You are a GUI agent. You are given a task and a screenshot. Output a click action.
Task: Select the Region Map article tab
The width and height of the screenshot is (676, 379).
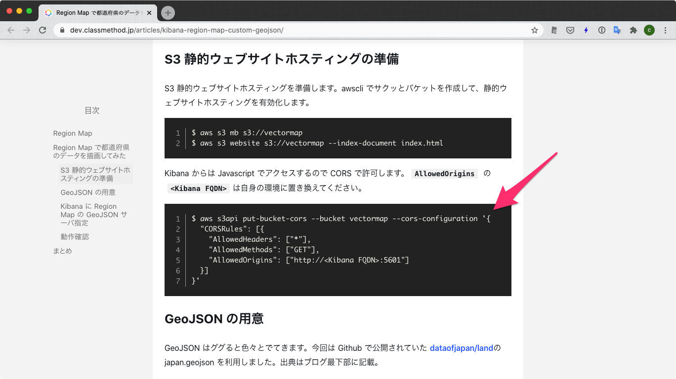[x=94, y=13]
